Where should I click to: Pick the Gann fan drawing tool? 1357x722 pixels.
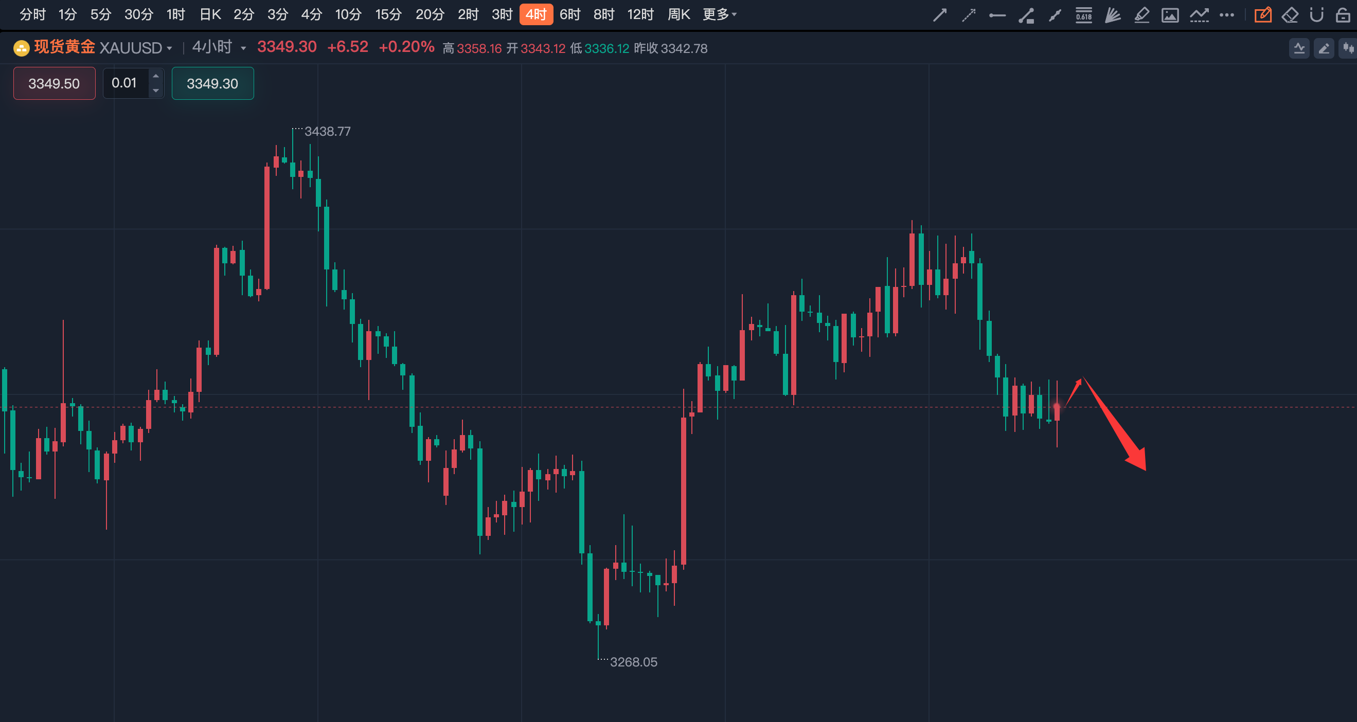1112,15
